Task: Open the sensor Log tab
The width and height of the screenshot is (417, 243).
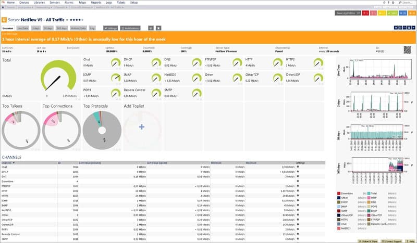Action: pyautogui.click(x=92, y=28)
